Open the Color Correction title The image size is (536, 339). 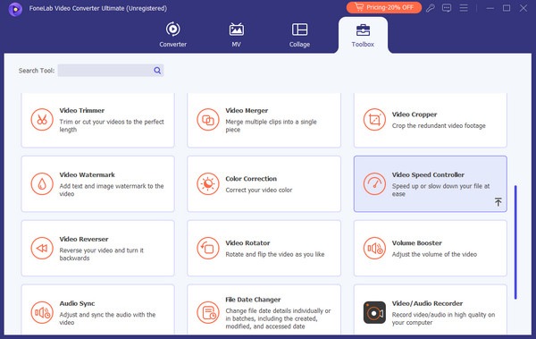(x=251, y=178)
